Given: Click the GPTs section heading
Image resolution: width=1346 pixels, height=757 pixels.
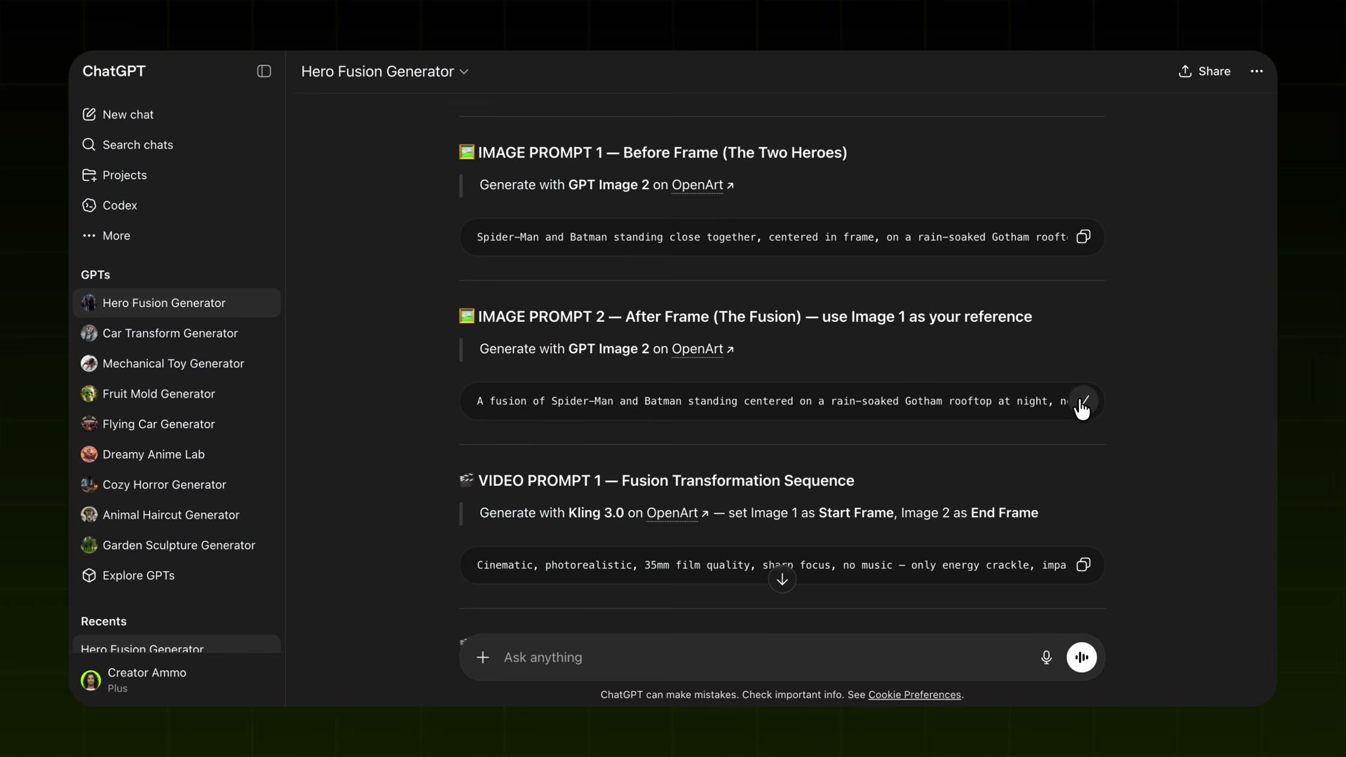Looking at the screenshot, I should coord(95,275).
